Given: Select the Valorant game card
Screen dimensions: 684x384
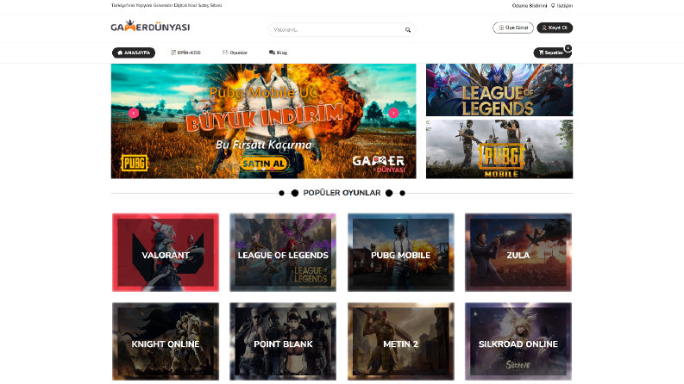Looking at the screenshot, I should 166,252.
